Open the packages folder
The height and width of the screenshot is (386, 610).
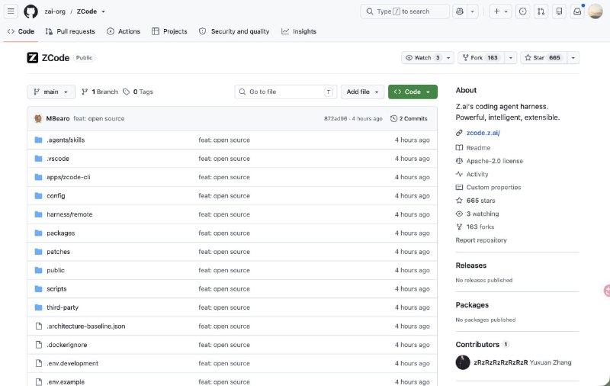tap(61, 233)
